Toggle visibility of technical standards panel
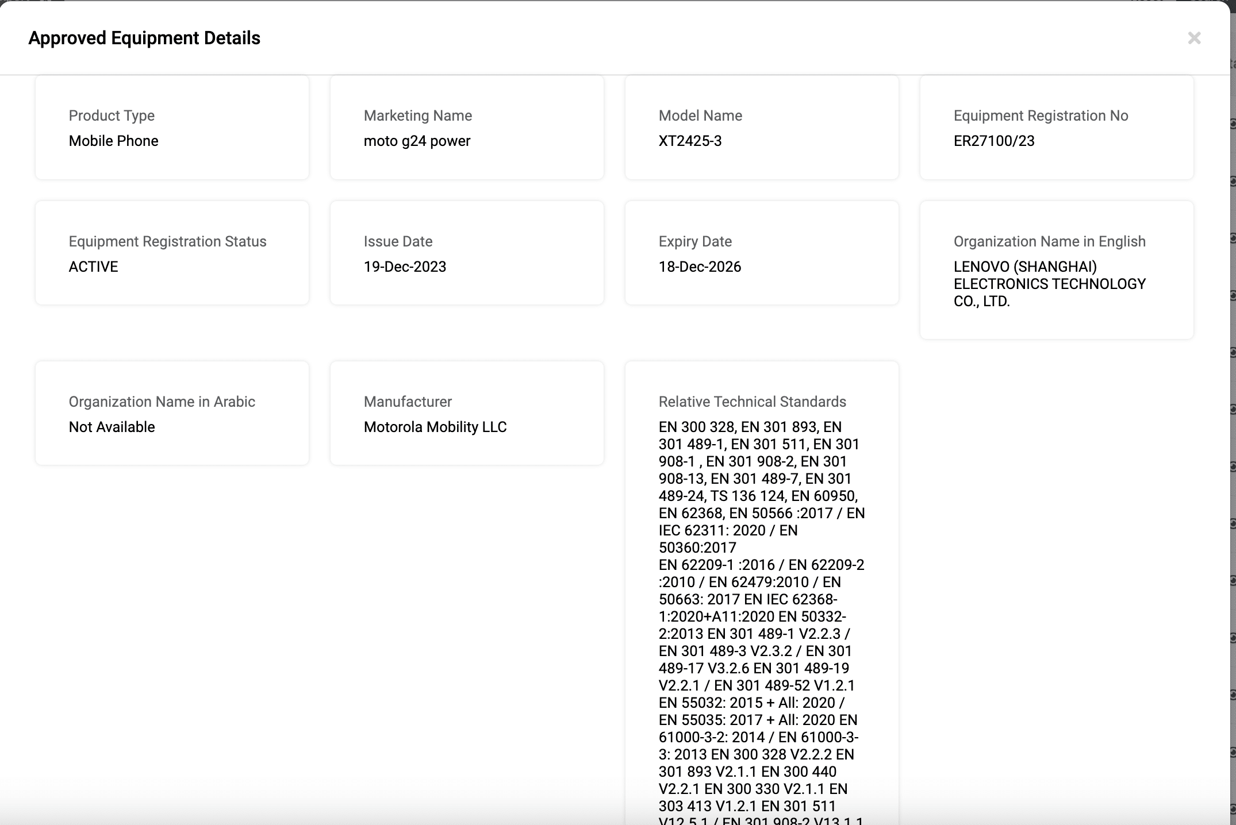Screen dimensions: 1236x825 point(751,400)
